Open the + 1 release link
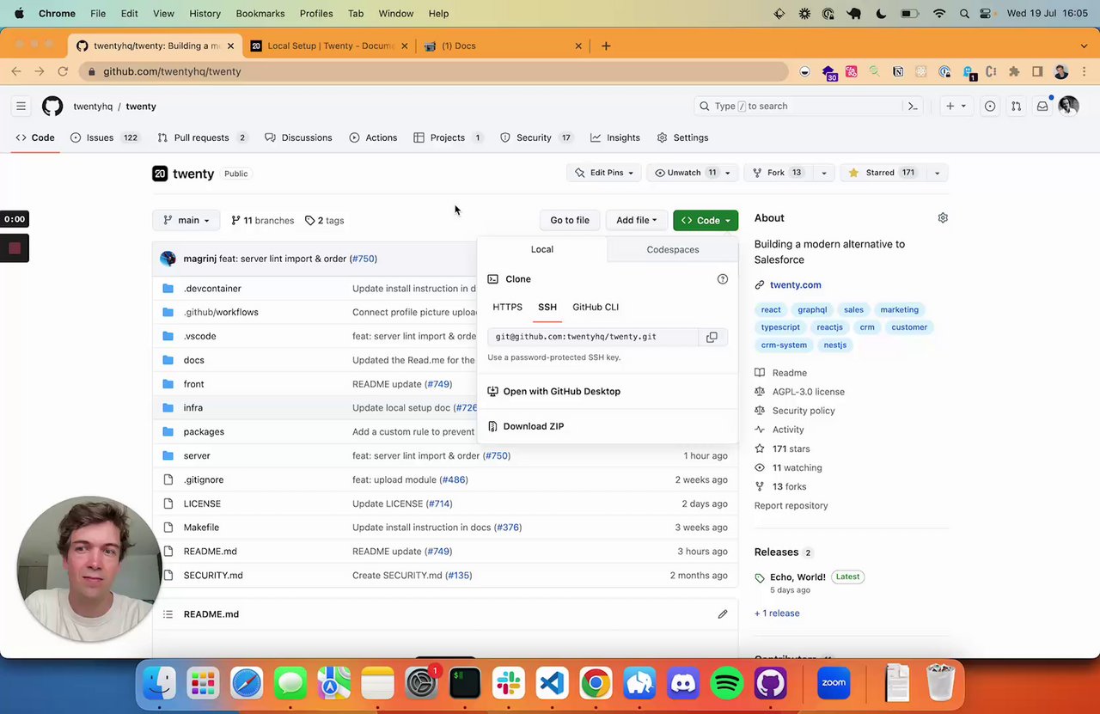This screenshot has width=1100, height=714. click(x=777, y=613)
